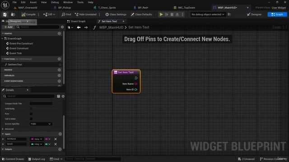
Task: Open the Output Log
Action: [37, 159]
